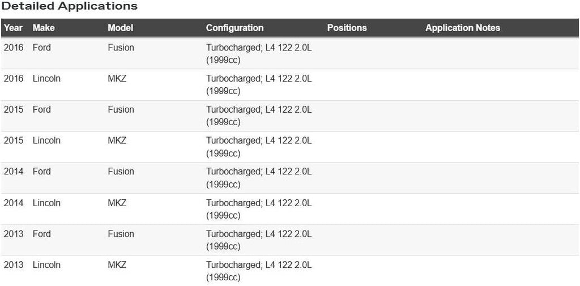This screenshot has width=580, height=286.
Task: Click the year 2014 in the Ford row
Action: coord(14,172)
